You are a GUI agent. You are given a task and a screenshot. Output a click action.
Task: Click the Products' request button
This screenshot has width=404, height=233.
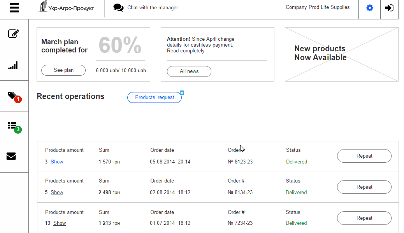[x=155, y=97]
